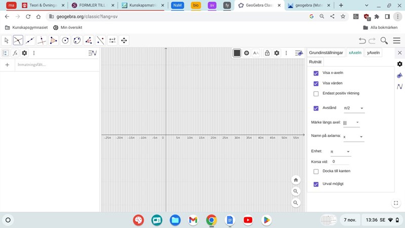Open the hamburger main menu

pos(398,41)
